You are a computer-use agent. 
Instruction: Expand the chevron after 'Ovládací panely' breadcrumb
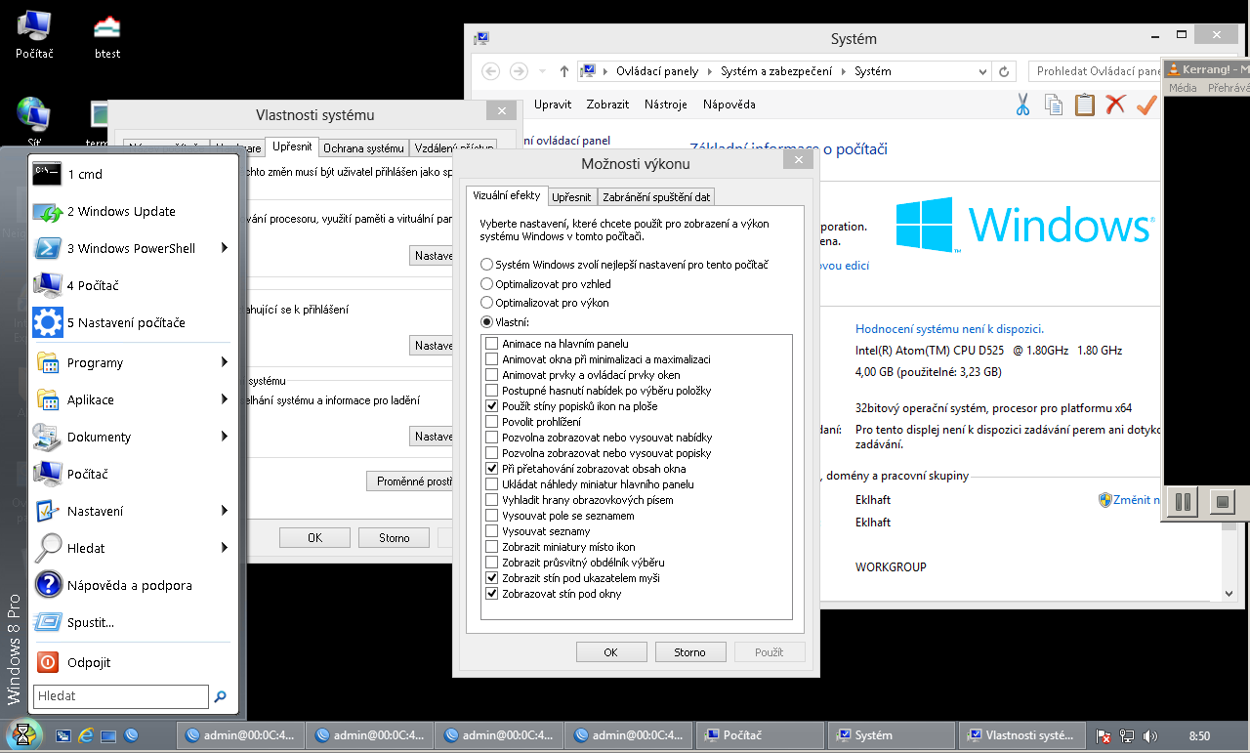(710, 71)
